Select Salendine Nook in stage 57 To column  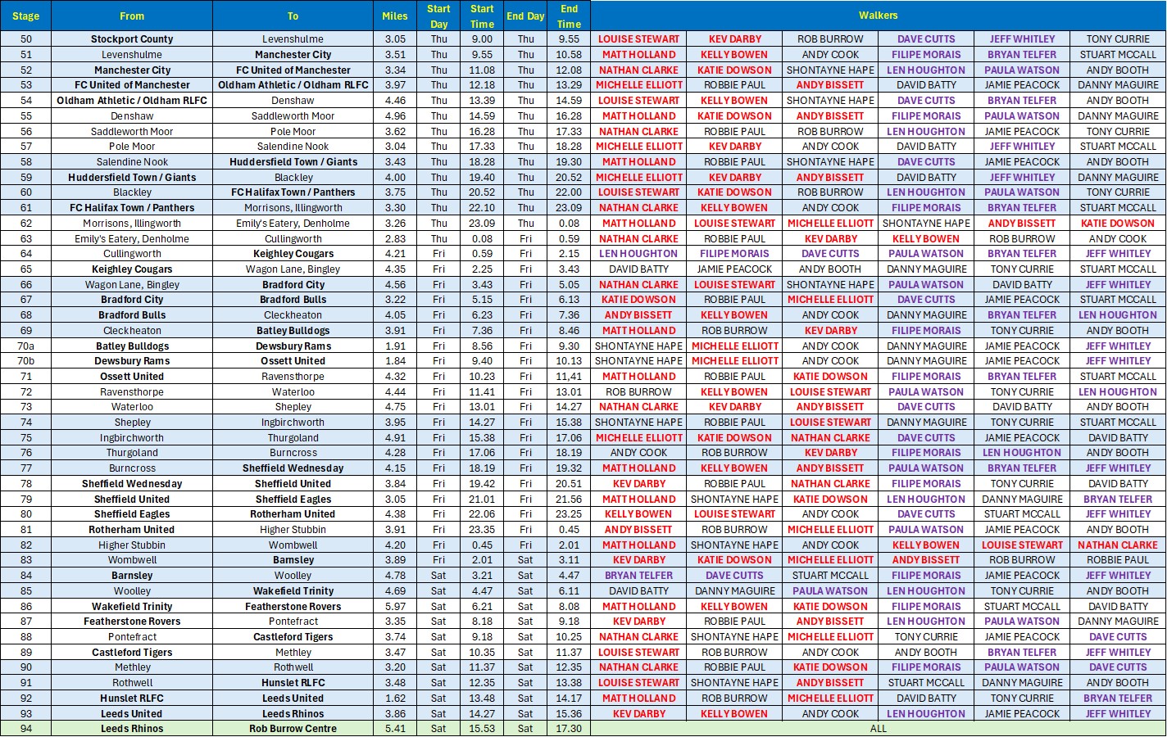(x=293, y=147)
